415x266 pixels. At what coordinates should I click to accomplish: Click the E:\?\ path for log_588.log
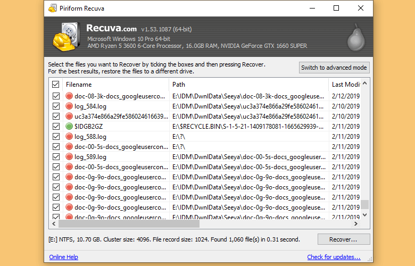coord(179,137)
